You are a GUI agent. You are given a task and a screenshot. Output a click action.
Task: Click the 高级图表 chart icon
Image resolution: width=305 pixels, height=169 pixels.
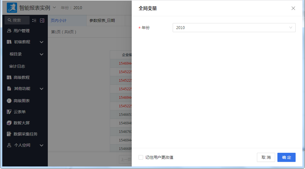(x=9, y=101)
